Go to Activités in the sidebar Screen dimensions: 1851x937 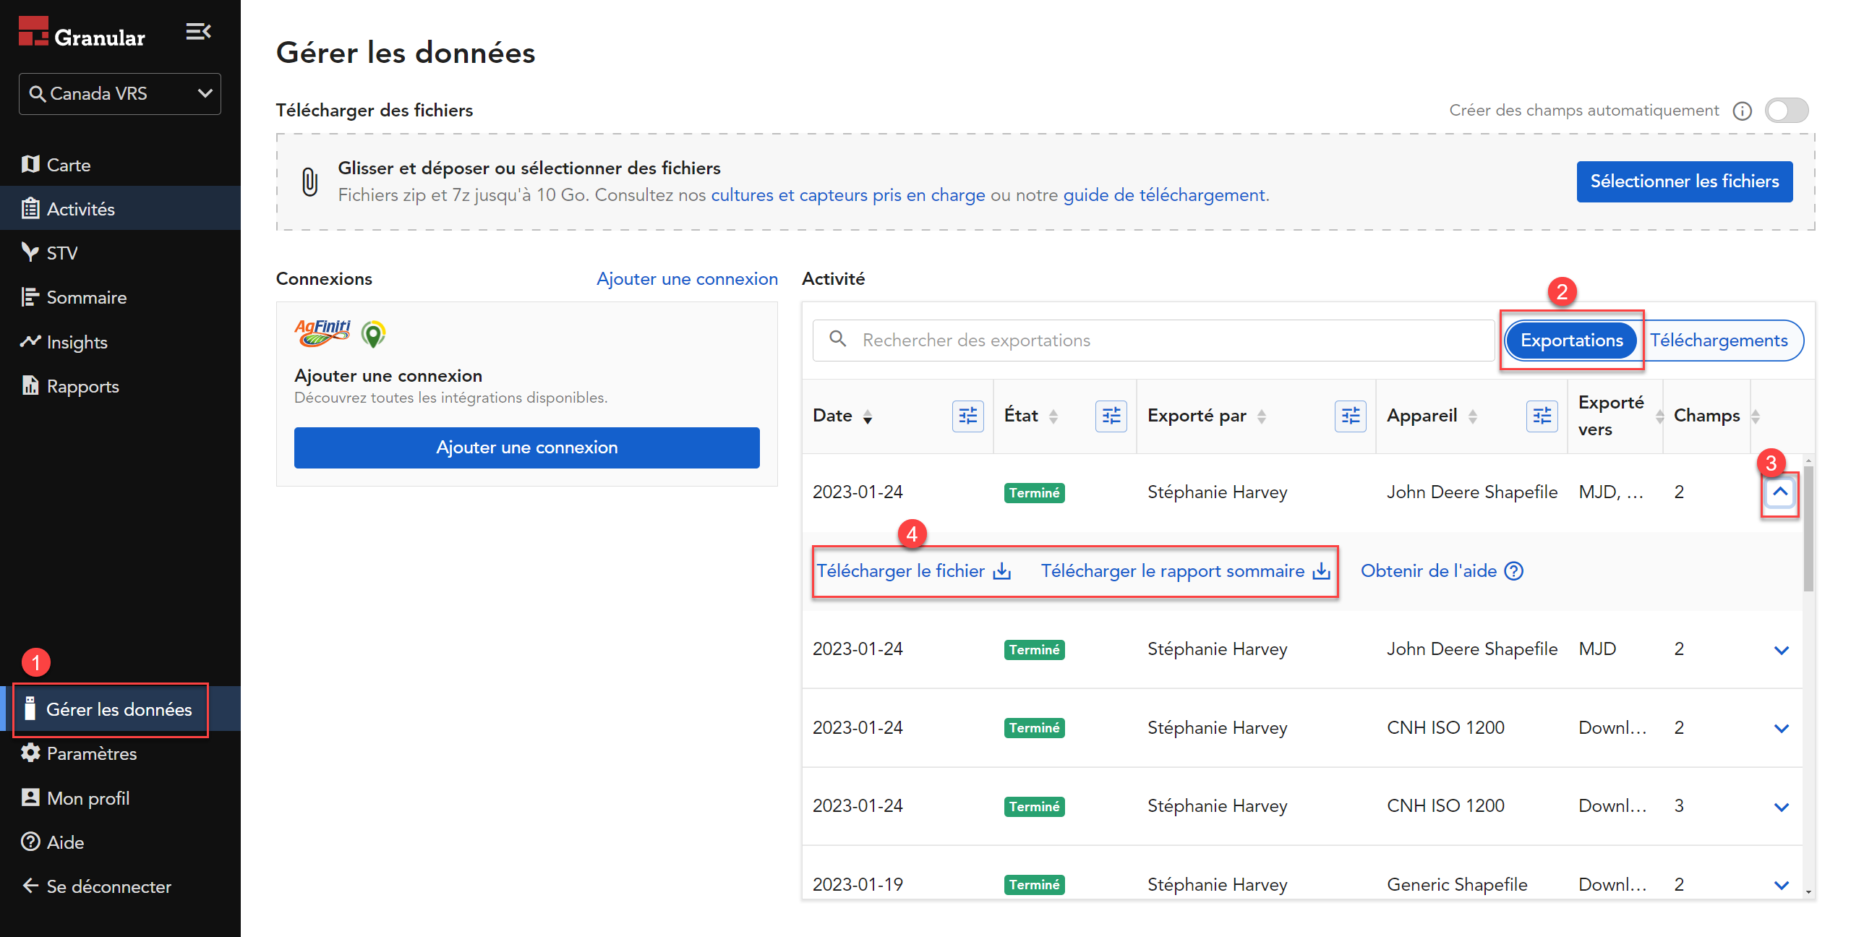click(x=120, y=209)
